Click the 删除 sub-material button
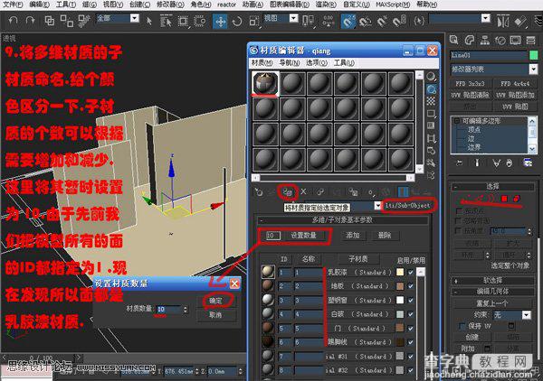Image resolution: width=543 pixels, height=381 pixels. click(x=384, y=236)
